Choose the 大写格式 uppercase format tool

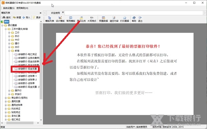92,19
